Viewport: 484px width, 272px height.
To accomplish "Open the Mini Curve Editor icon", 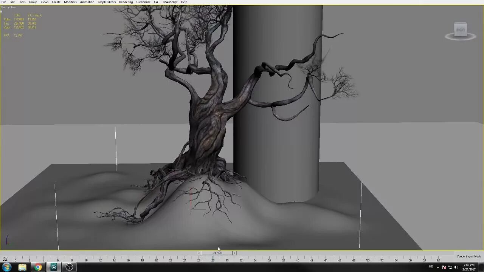I will (5, 259).
